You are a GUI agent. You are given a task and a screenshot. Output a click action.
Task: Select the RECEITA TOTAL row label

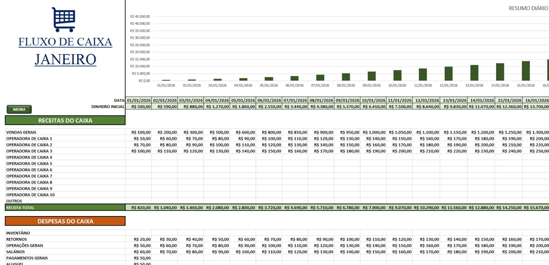click(20, 207)
